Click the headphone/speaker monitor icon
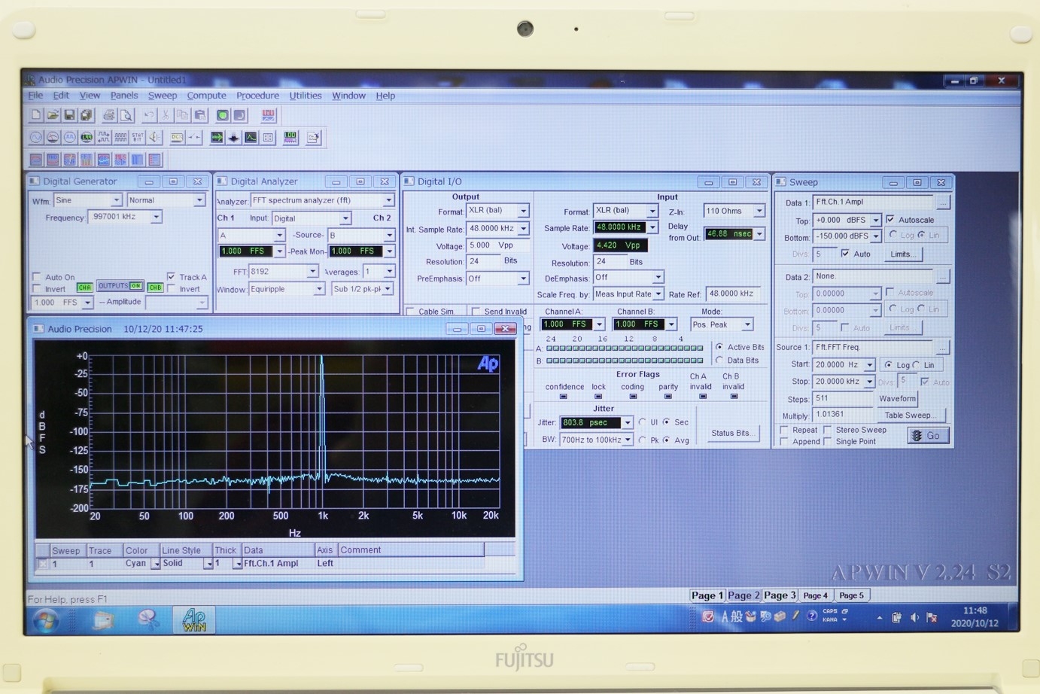 coord(154,138)
